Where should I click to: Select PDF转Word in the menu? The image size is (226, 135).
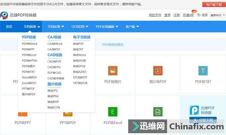click(29, 44)
